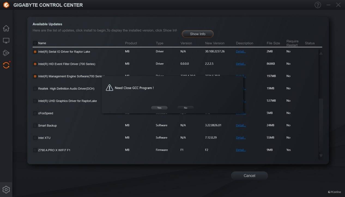Click the warning icon in dialog
Image resolution: width=345 pixels, height=197 pixels.
tap(109, 88)
